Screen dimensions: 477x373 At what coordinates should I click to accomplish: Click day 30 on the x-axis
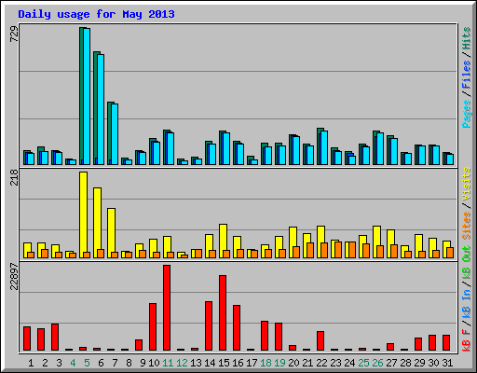click(x=433, y=363)
